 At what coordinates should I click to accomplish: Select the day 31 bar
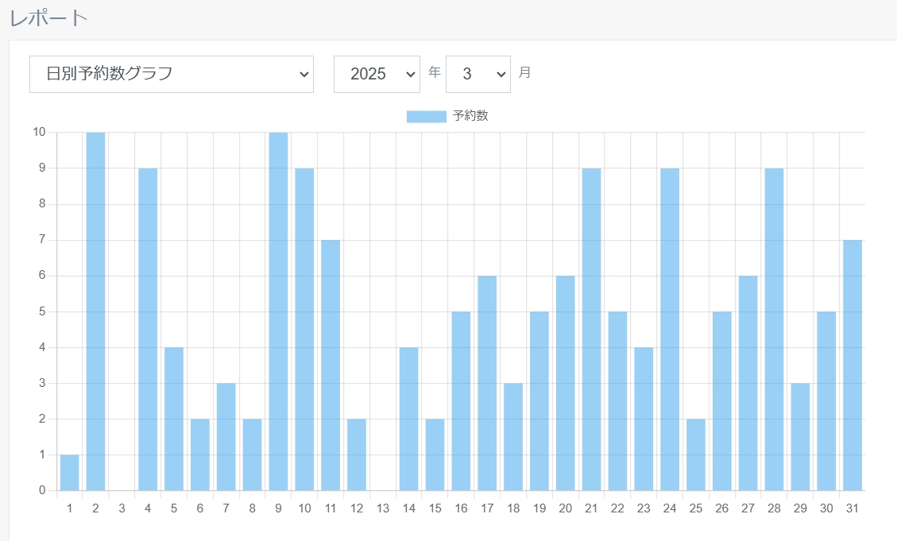coord(853,365)
